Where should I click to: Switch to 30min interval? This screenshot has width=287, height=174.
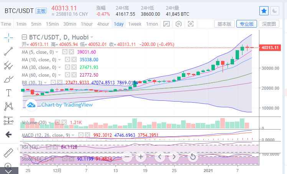[70, 24]
